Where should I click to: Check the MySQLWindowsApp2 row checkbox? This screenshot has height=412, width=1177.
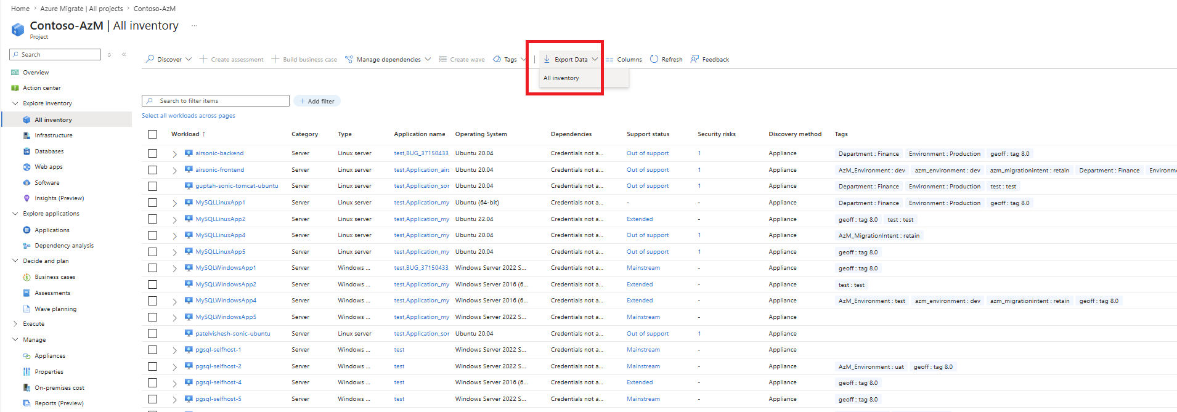[x=153, y=285]
